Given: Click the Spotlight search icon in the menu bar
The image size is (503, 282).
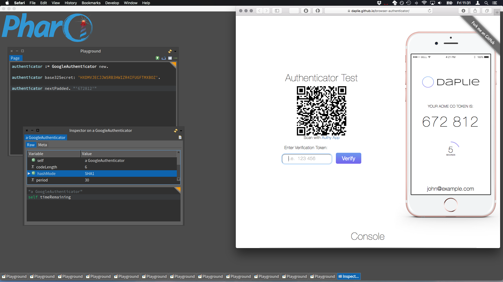Looking at the screenshot, I should [x=486, y=3].
